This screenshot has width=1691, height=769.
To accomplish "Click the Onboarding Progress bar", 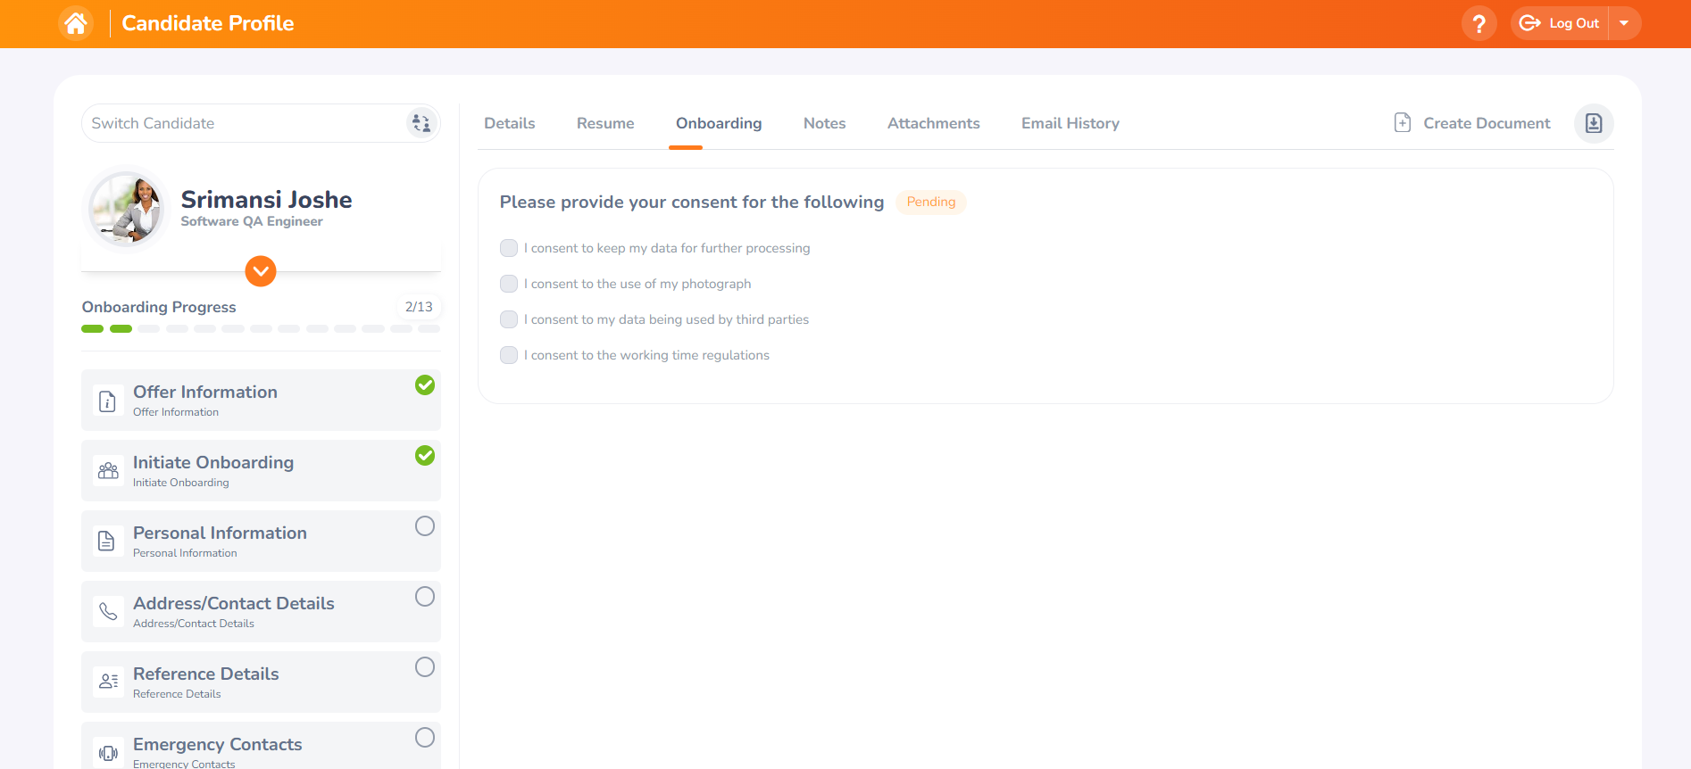I will pos(261,329).
